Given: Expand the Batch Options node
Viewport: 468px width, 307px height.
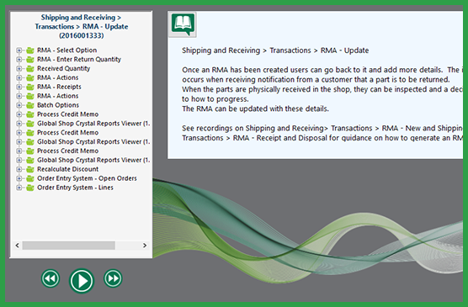Looking at the screenshot, I should [x=19, y=105].
